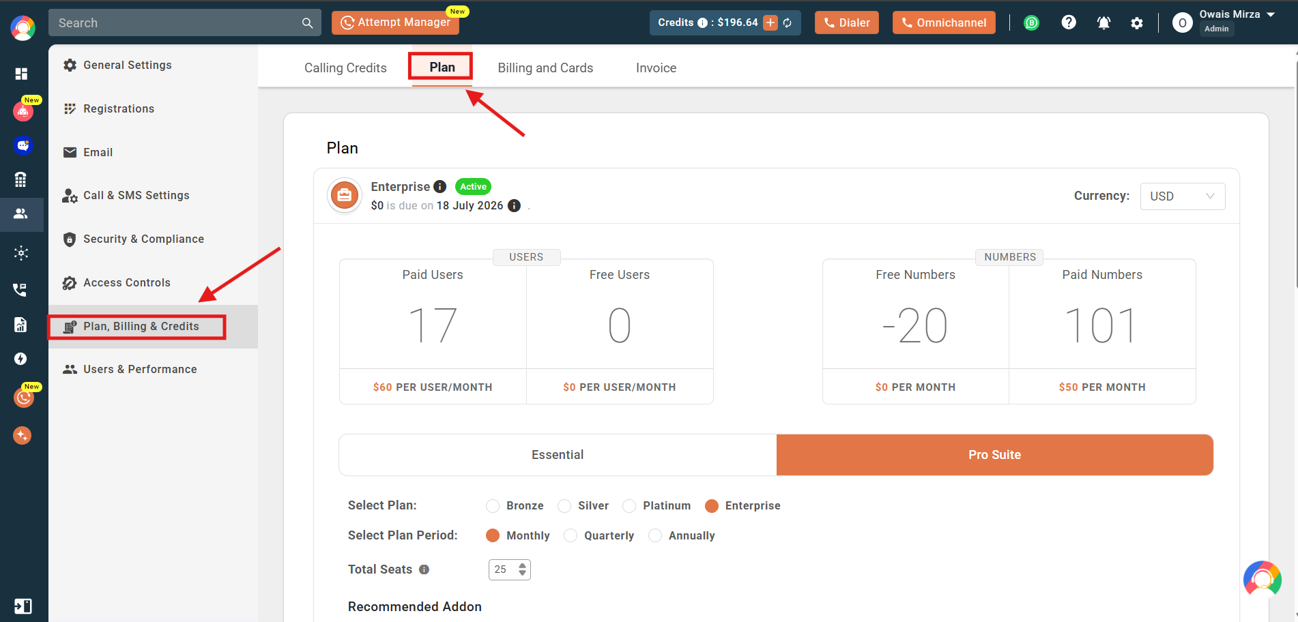Open the blue chat bubble icon in left rail
The width and height of the screenshot is (1298, 622).
point(23,145)
